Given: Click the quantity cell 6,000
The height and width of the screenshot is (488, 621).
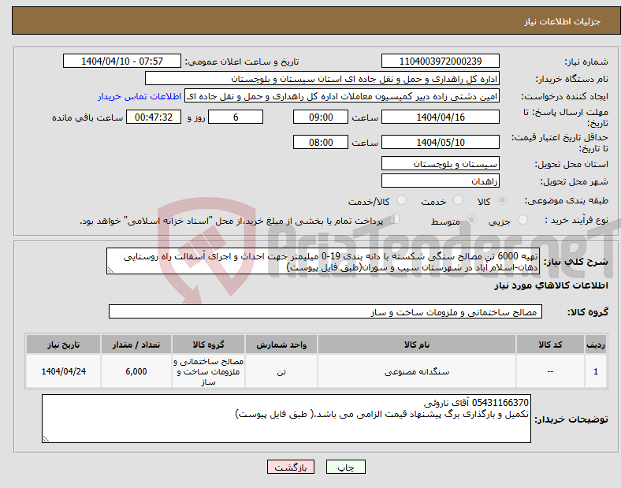Looking at the screenshot, I should pyautogui.click(x=136, y=371).
